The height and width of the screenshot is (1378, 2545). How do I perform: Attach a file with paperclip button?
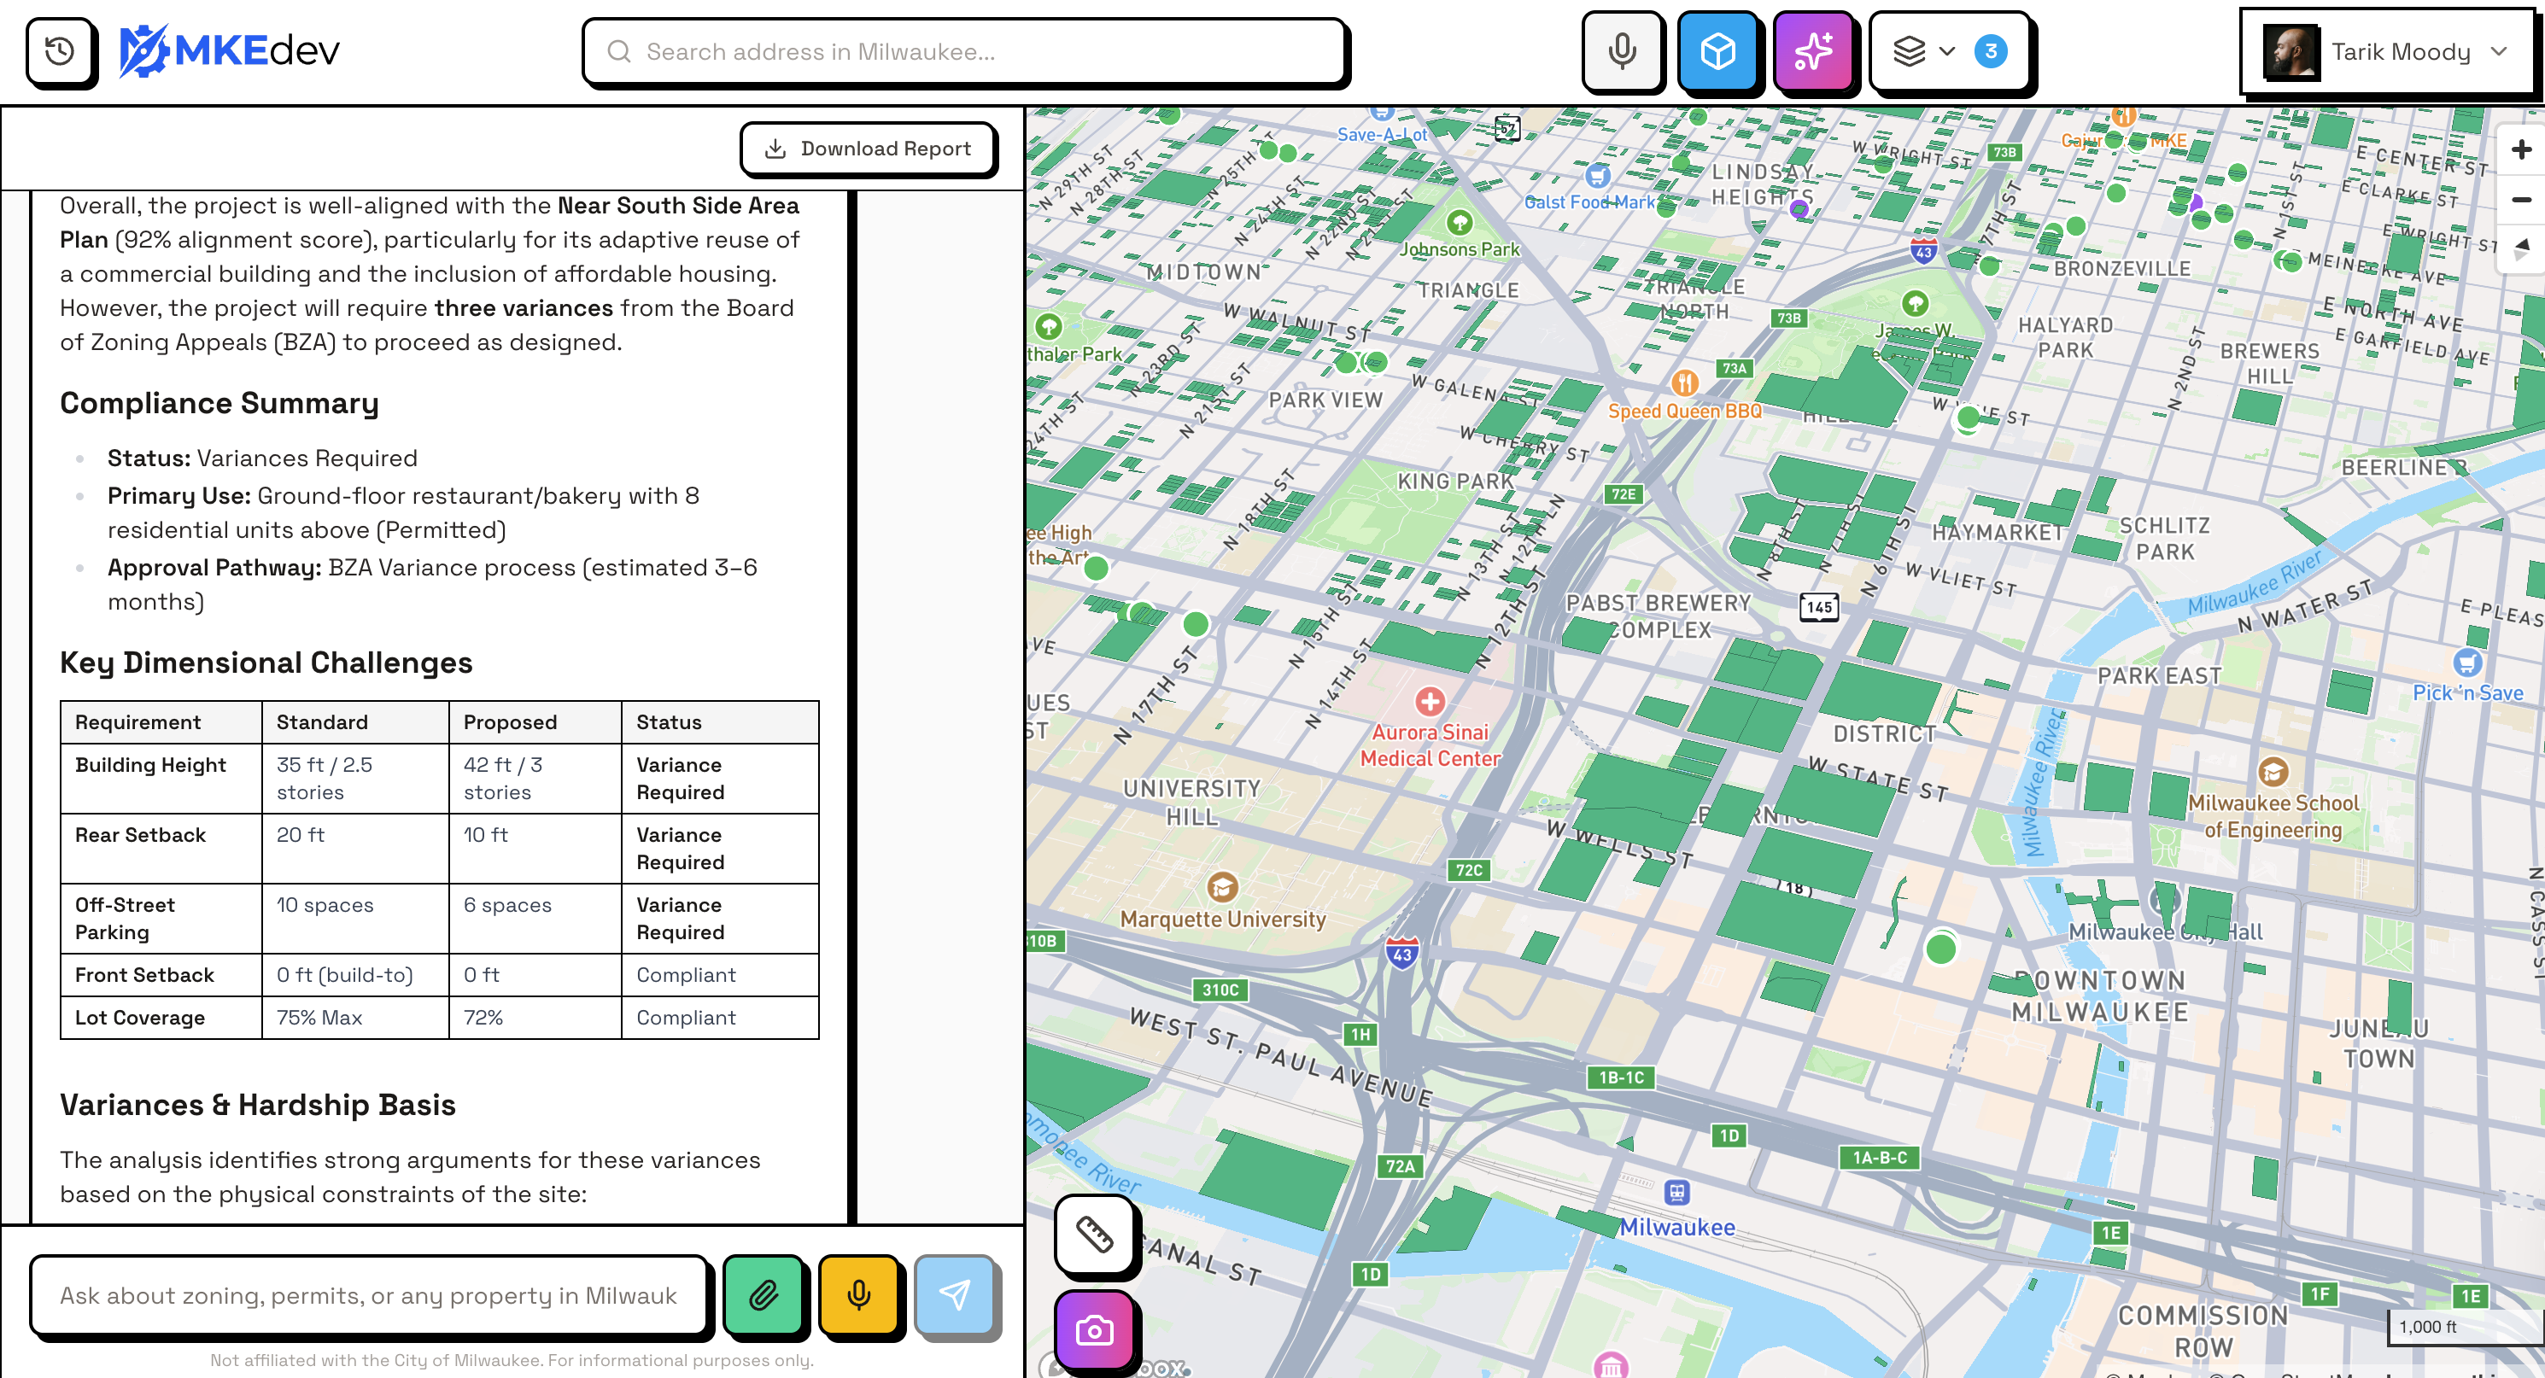763,1294
